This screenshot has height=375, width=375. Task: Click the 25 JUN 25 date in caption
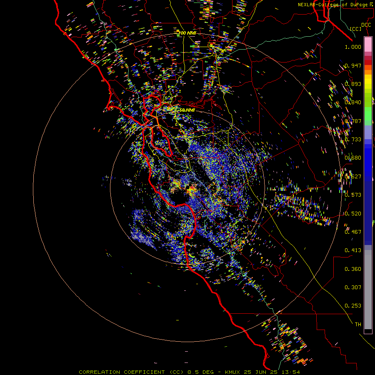click(x=261, y=372)
